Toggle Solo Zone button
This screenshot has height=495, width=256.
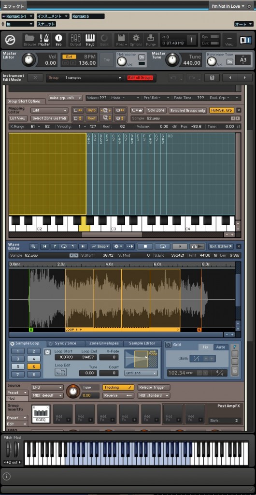click(156, 111)
